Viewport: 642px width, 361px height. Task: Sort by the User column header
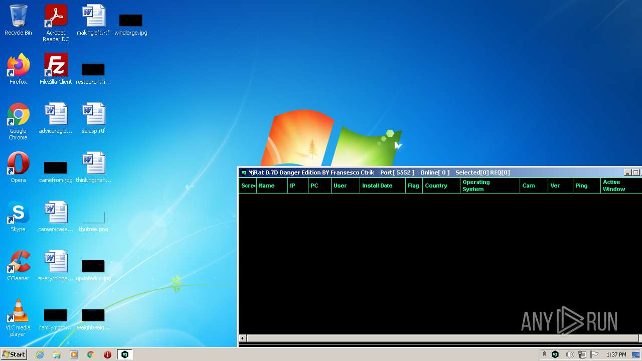tap(346, 186)
